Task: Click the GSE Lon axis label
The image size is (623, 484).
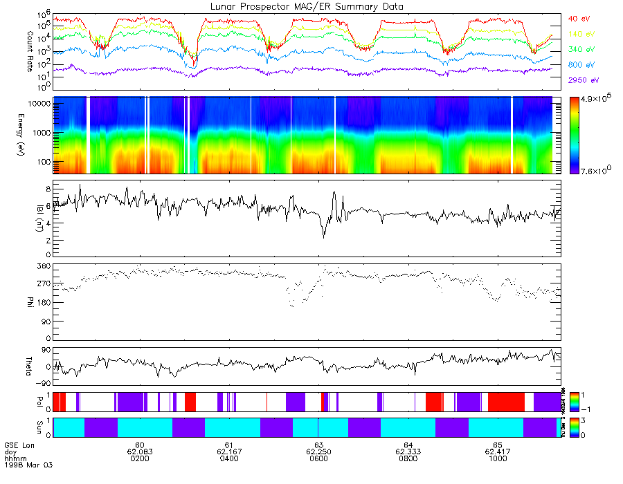Action: (19, 445)
